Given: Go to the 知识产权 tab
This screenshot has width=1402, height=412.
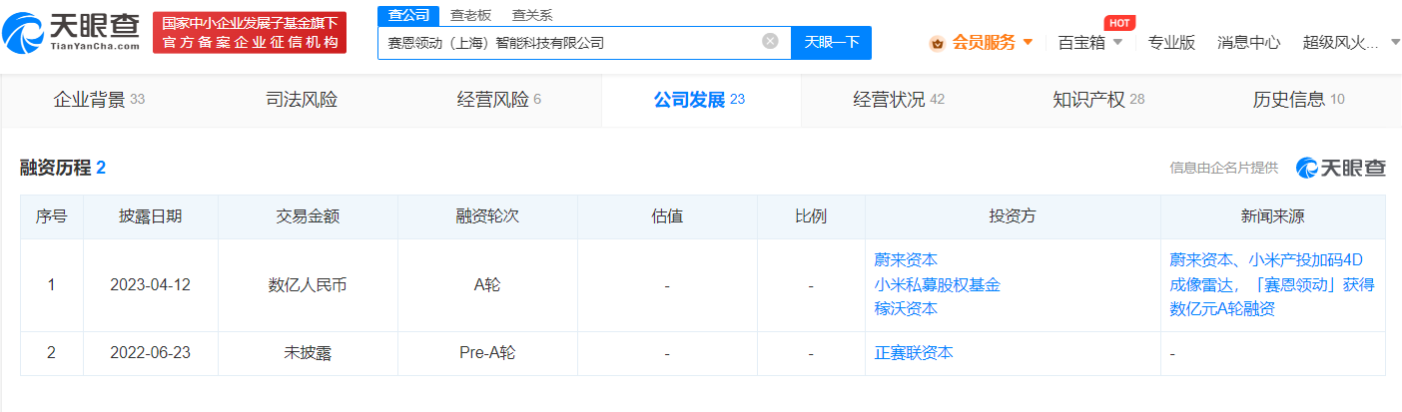Looking at the screenshot, I should (x=1098, y=99).
